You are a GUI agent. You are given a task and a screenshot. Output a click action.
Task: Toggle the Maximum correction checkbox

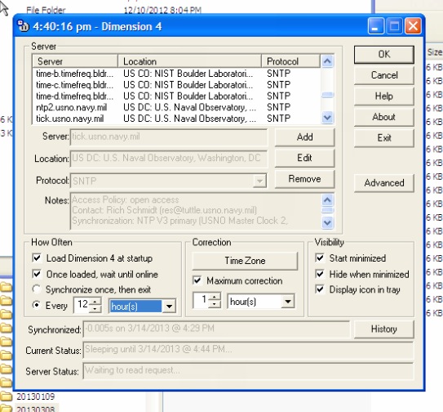click(197, 280)
